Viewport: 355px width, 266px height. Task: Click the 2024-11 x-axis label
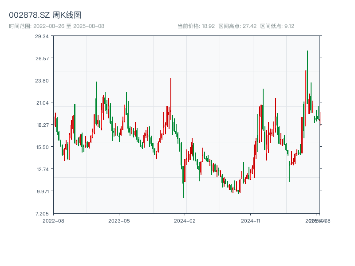click(251, 221)
